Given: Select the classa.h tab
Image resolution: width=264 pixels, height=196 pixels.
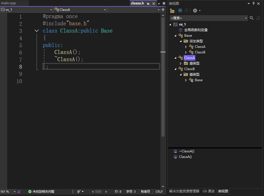Looking at the screenshot, I should (x=137, y=3).
